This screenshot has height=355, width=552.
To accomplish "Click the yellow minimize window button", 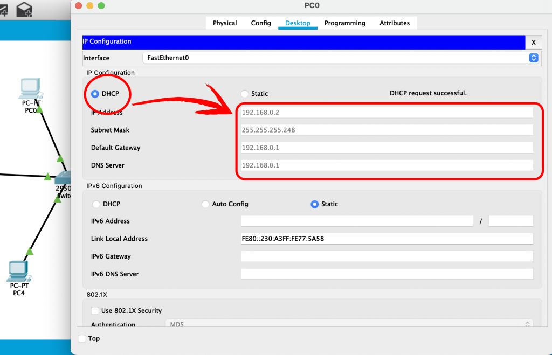I will click(89, 5).
